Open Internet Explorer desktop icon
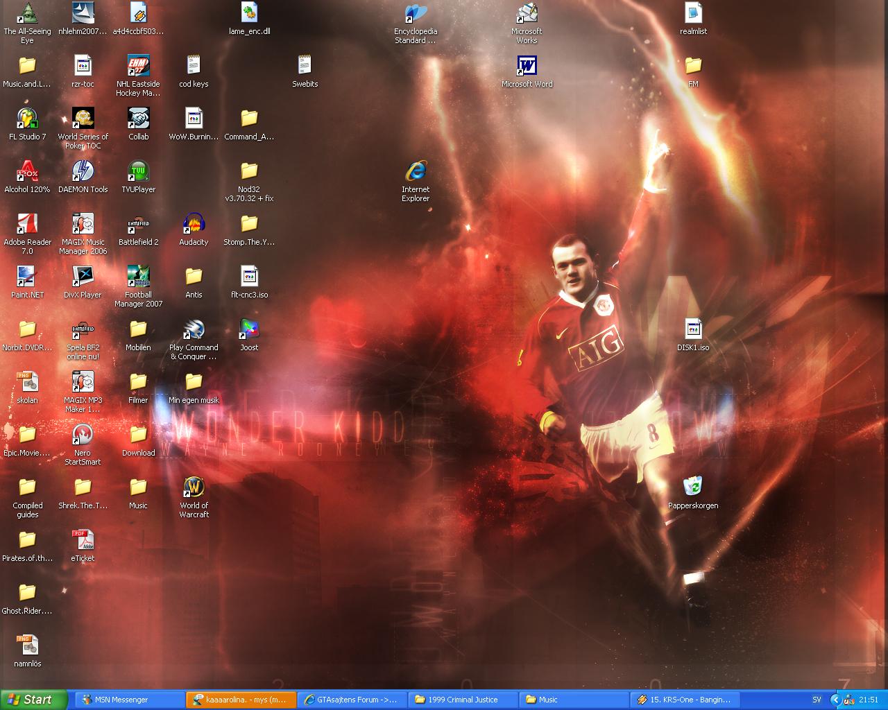 (416, 172)
